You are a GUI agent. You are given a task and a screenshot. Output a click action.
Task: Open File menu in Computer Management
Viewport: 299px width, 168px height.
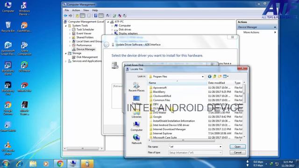(x=67, y=10)
